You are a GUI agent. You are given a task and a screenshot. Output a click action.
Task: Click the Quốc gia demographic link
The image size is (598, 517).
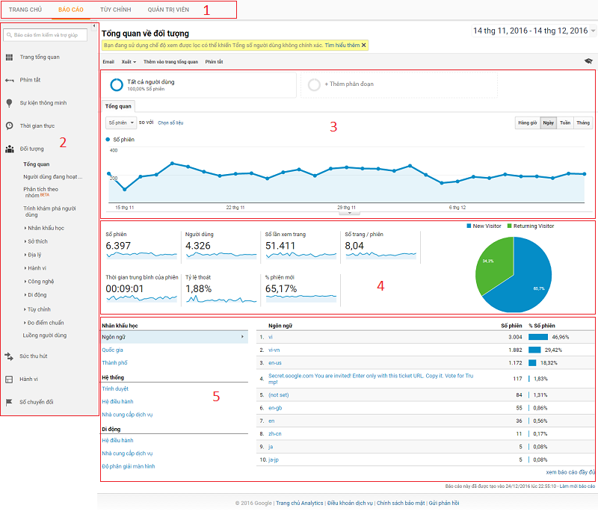113,350
